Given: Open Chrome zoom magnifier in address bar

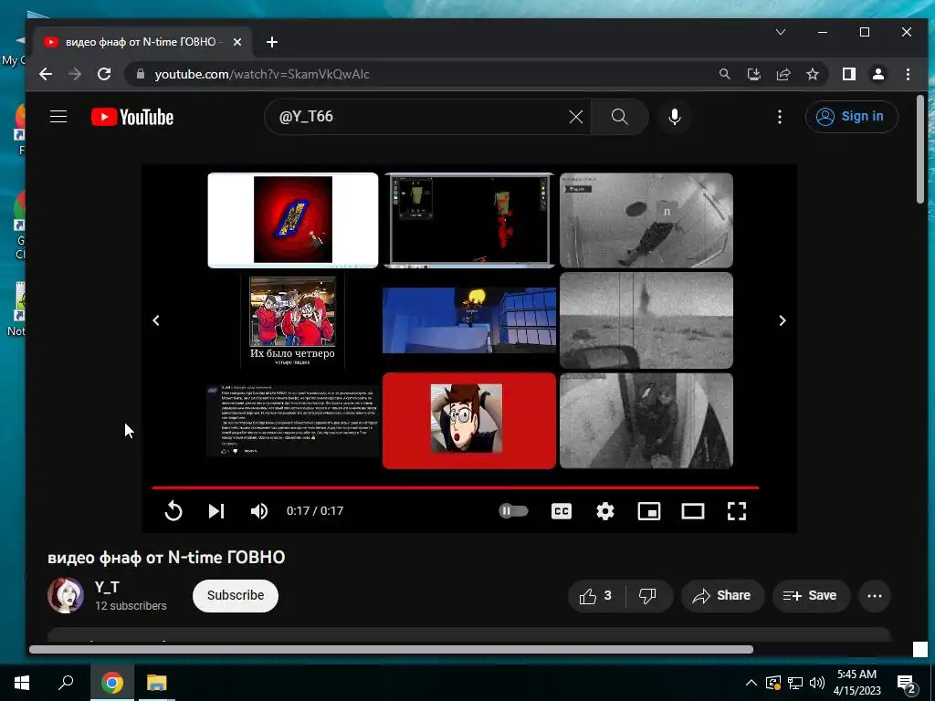Looking at the screenshot, I should [x=725, y=74].
